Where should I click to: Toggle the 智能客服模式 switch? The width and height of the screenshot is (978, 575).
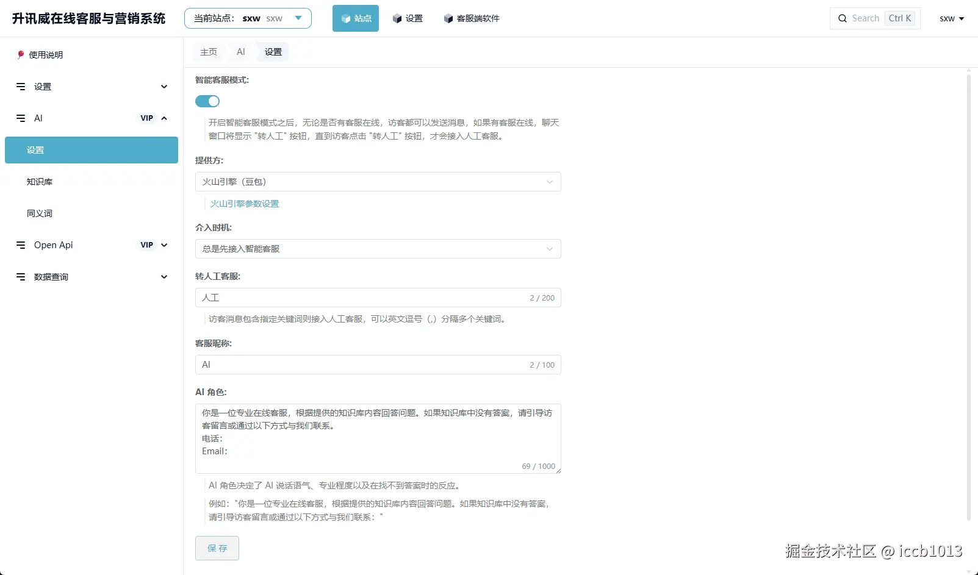207,101
